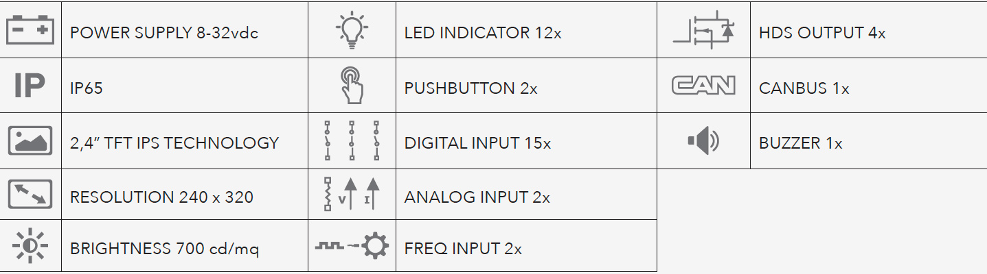
Task: Click the brightness sun icon
Action: [30, 247]
